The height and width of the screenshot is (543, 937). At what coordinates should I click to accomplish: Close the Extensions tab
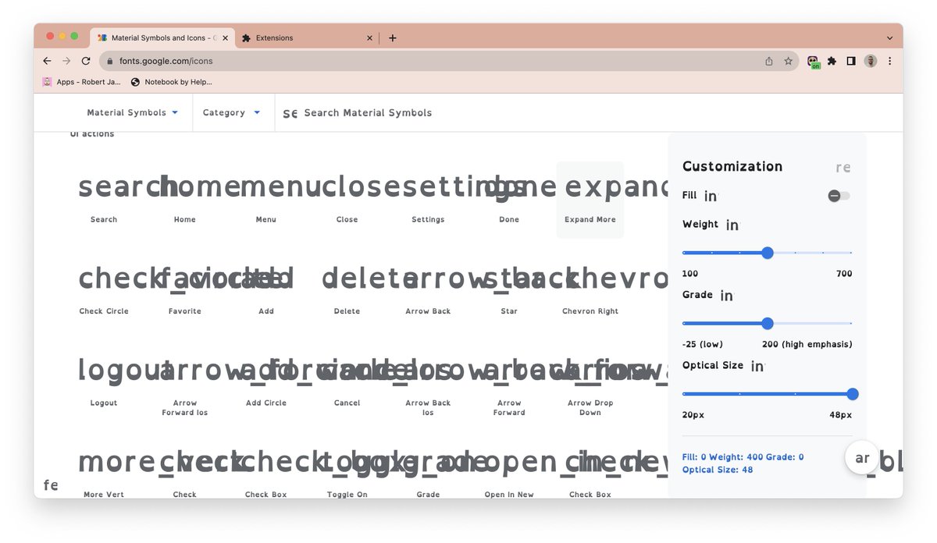[369, 37]
